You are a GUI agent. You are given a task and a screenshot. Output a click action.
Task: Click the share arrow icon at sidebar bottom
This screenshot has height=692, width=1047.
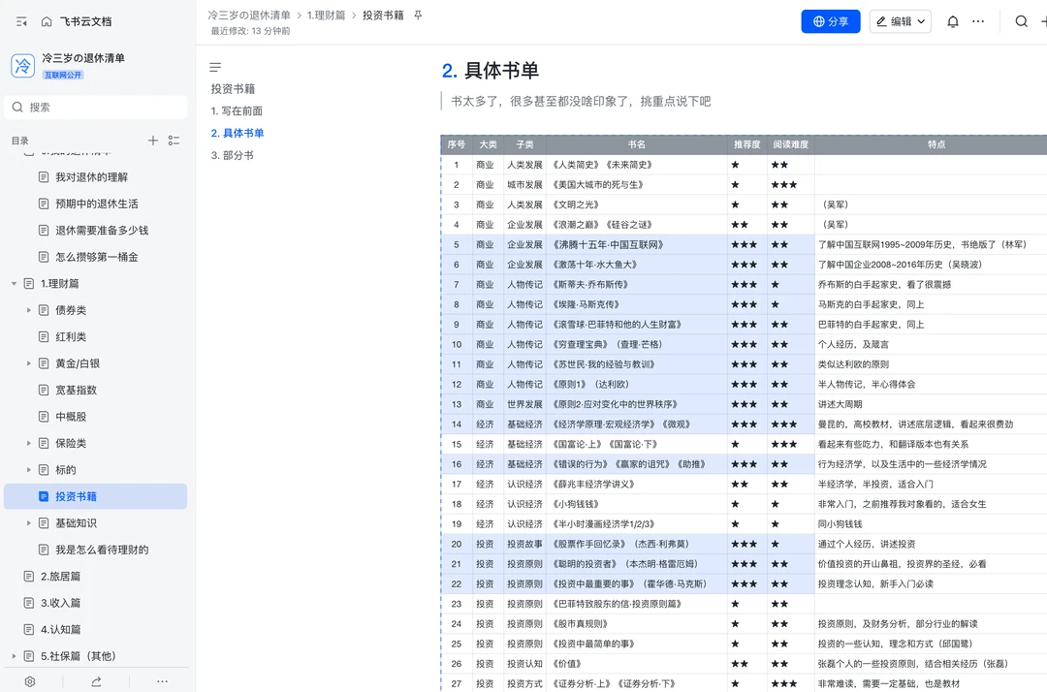point(96,681)
